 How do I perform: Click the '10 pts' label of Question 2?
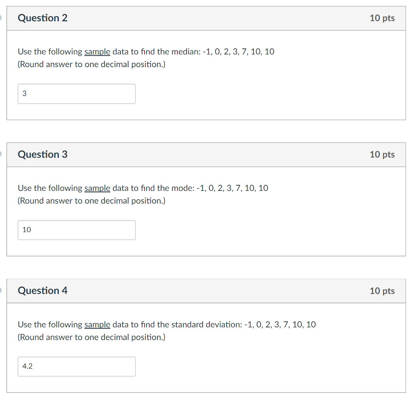(x=382, y=18)
